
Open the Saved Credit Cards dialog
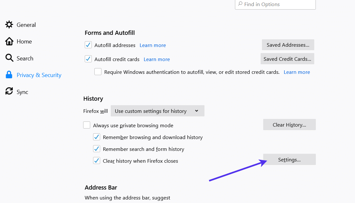coord(287,59)
